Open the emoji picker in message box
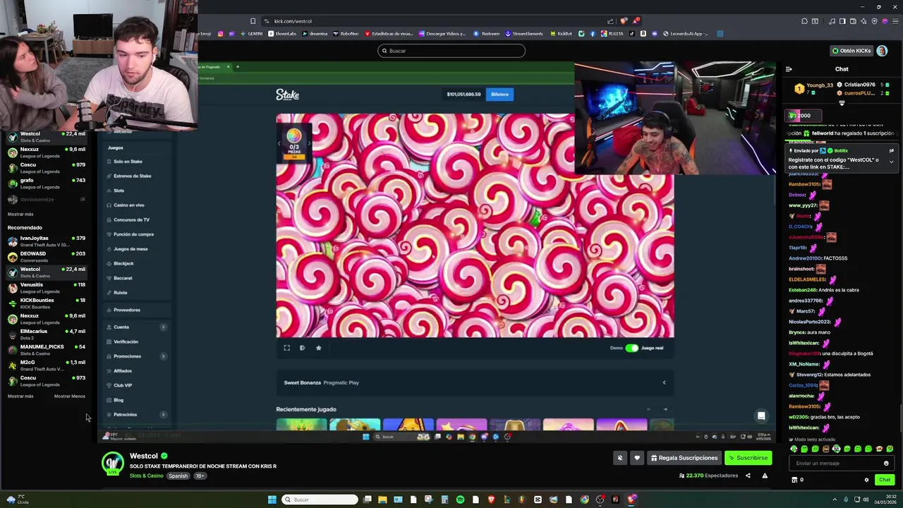The image size is (903, 508). point(886,464)
